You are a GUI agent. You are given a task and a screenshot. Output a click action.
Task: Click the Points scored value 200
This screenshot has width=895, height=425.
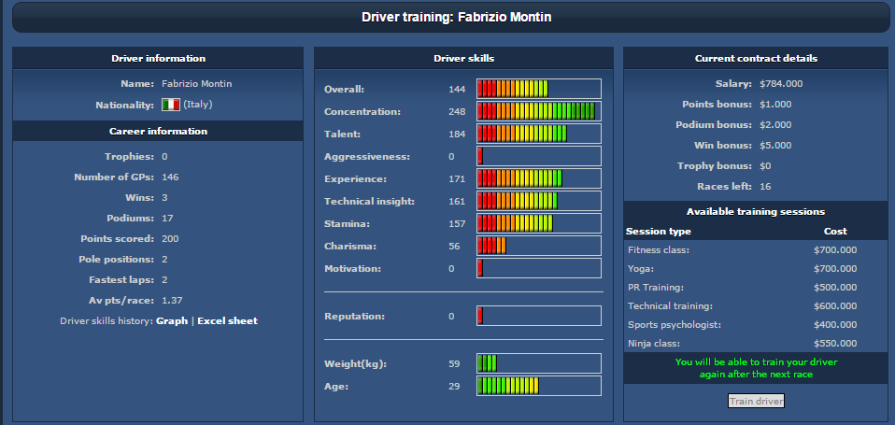click(x=170, y=239)
